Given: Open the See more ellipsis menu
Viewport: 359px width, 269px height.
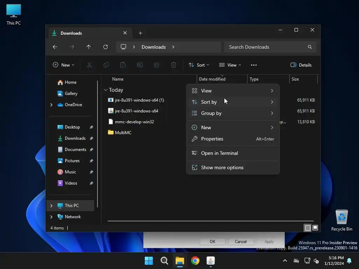Looking at the screenshot, I should 254,65.
